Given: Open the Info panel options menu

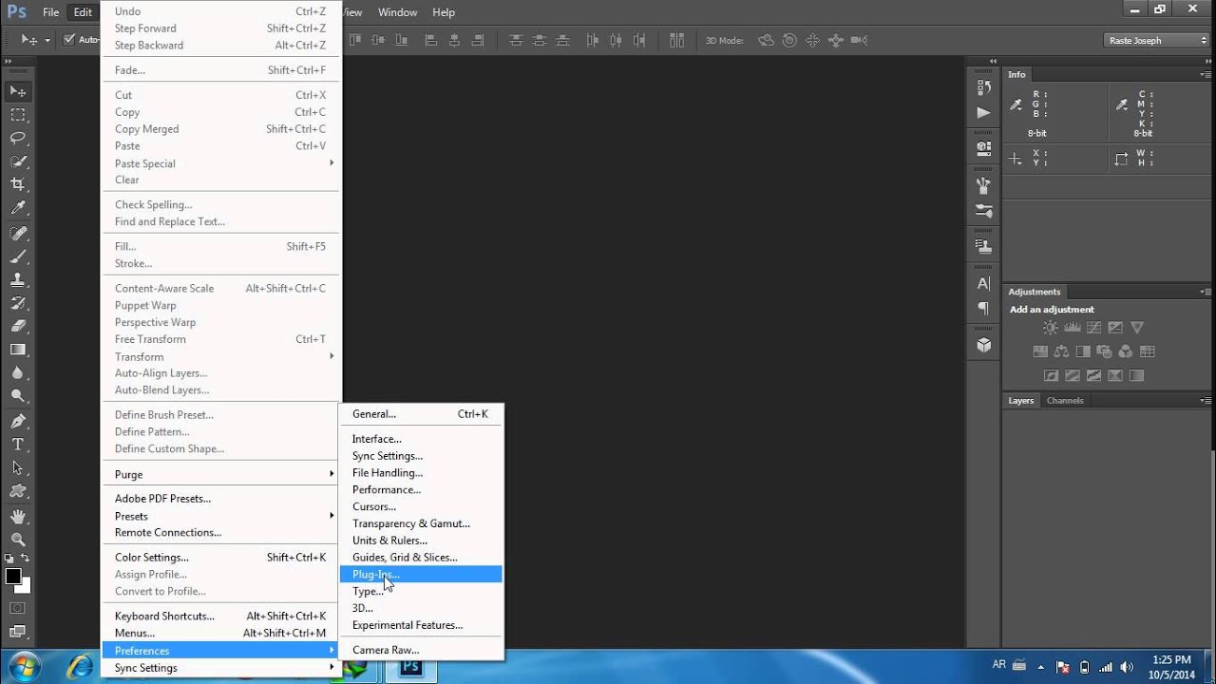Looking at the screenshot, I should (1205, 74).
